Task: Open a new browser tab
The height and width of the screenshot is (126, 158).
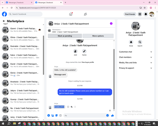Action: tap(65, 3)
